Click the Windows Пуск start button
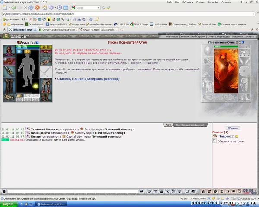Screen dimensions: 259x207 9,204
